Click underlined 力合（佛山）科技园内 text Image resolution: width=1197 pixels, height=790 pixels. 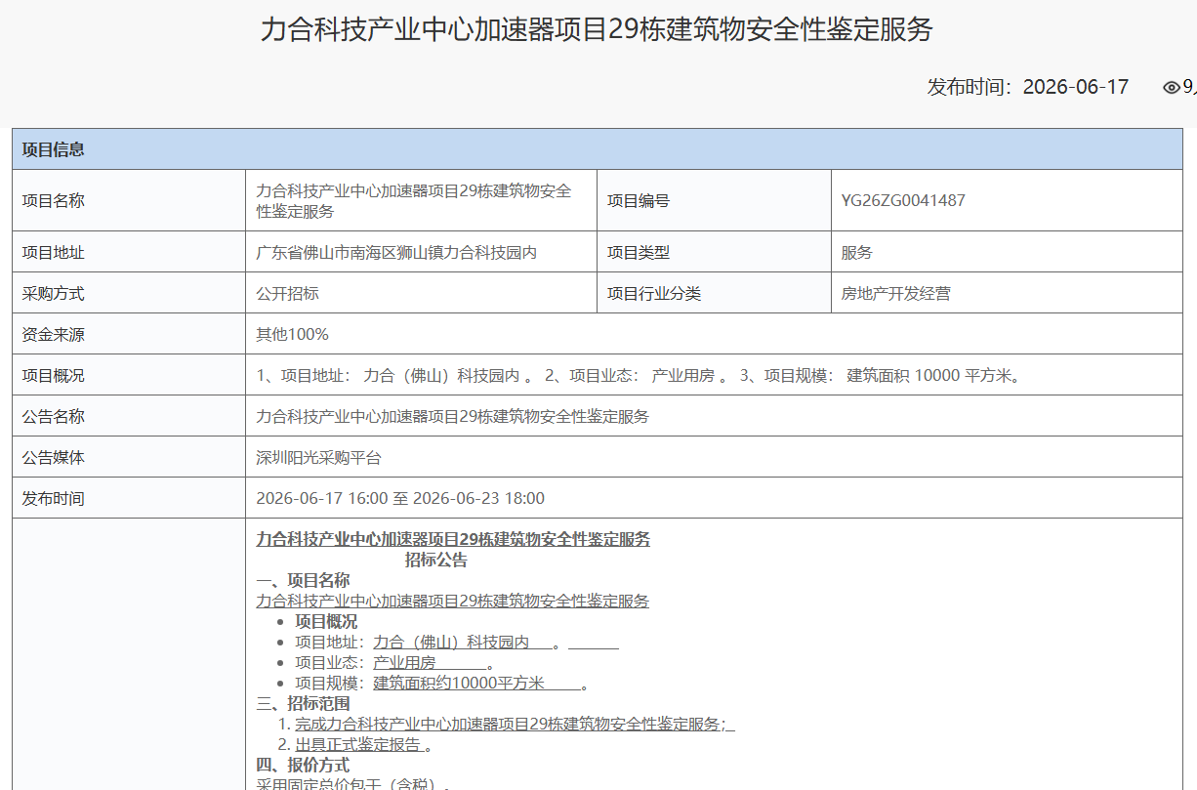(x=451, y=643)
